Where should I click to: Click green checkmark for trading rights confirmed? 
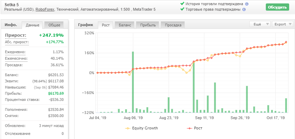coord(182,9)
